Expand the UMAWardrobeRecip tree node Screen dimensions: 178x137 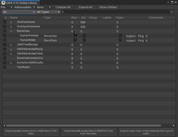[11, 50]
